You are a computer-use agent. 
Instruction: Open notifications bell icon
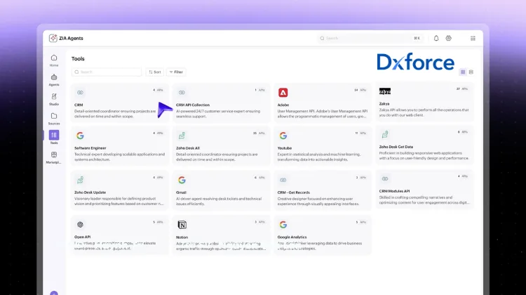point(436,39)
